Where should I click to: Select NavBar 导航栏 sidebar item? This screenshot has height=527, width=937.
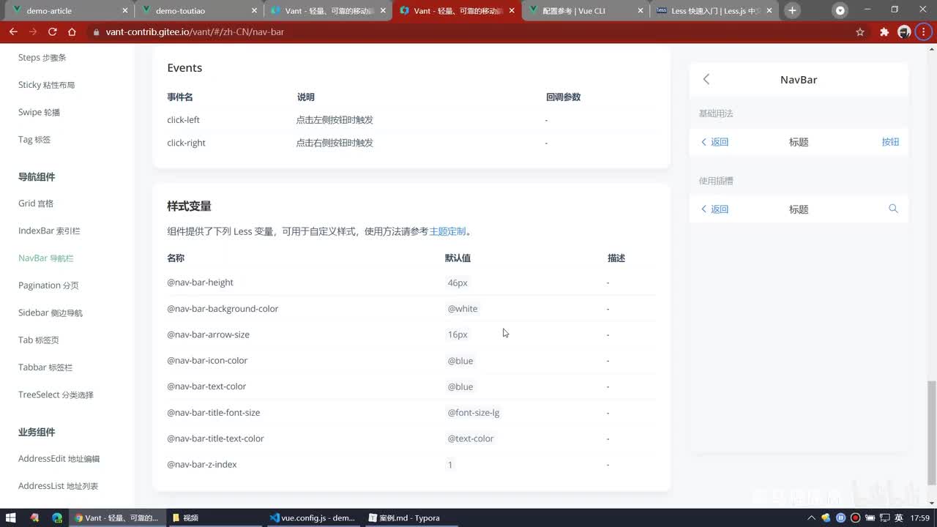(x=46, y=258)
